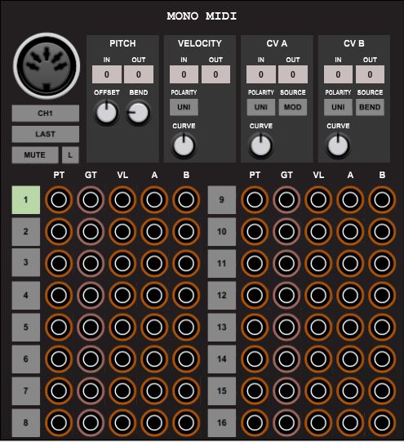Click the B output jack in row 6

186,359
